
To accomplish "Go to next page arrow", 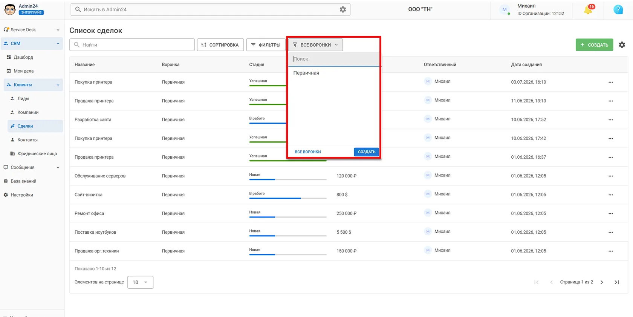I will pos(602,282).
